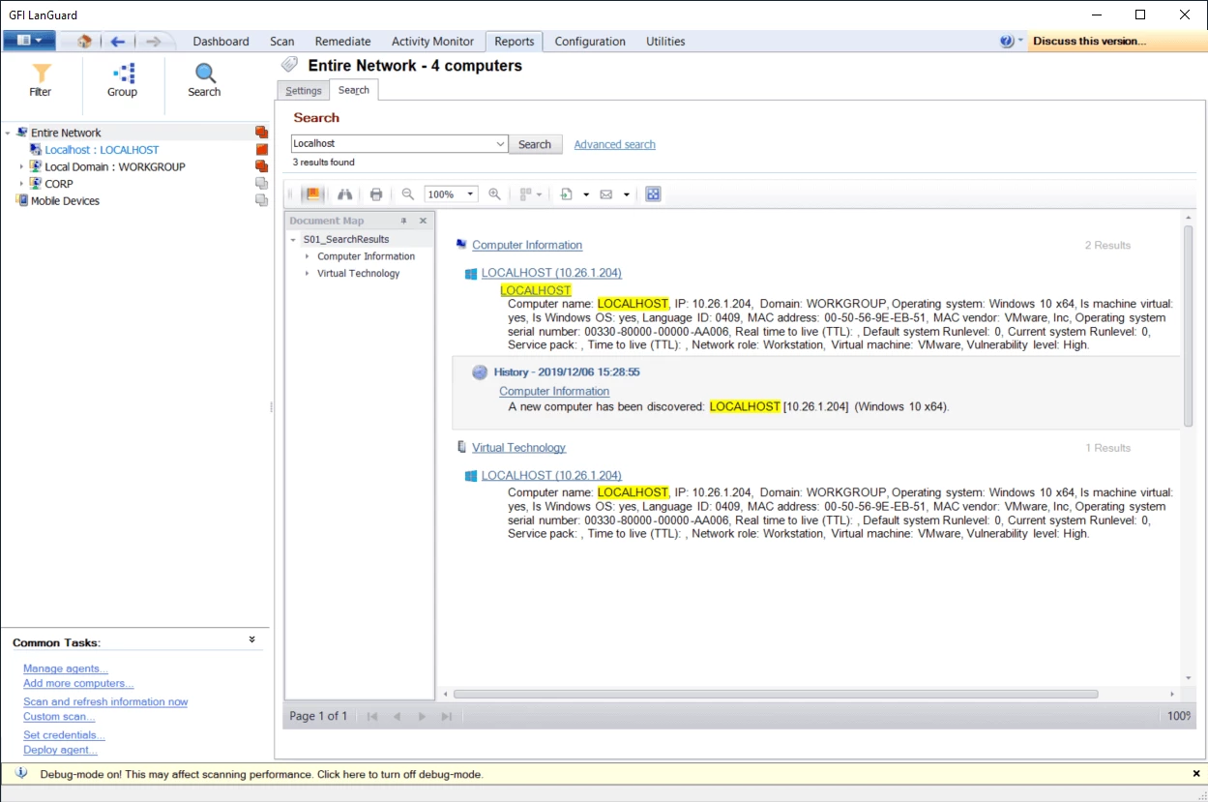Expand the Computer Information node in Document Map
This screenshot has width=1208, height=802.
306,255
